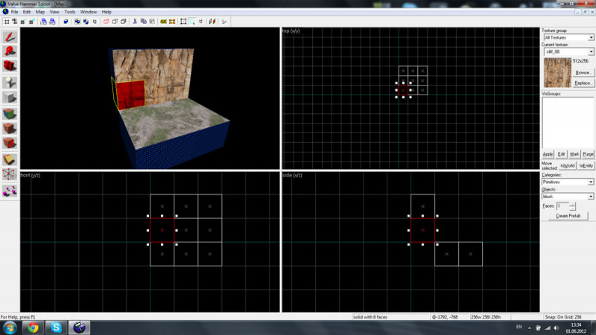
Task: Move selected toWorld
Action: click(568, 165)
